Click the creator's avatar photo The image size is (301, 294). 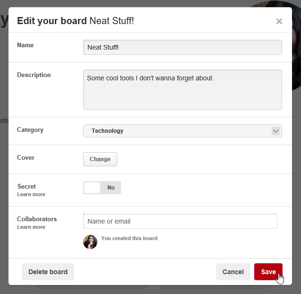(90, 242)
